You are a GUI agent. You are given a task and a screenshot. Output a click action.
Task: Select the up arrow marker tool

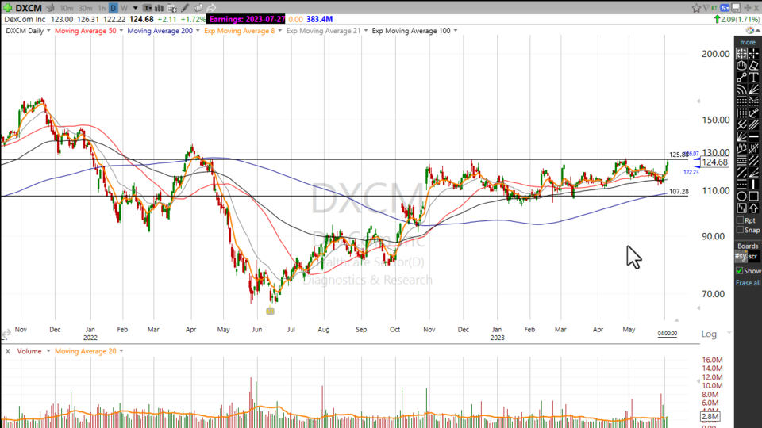click(x=753, y=208)
